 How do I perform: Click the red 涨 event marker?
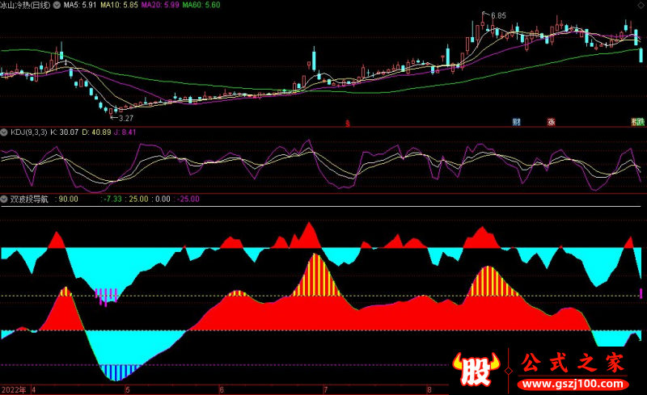click(x=552, y=122)
